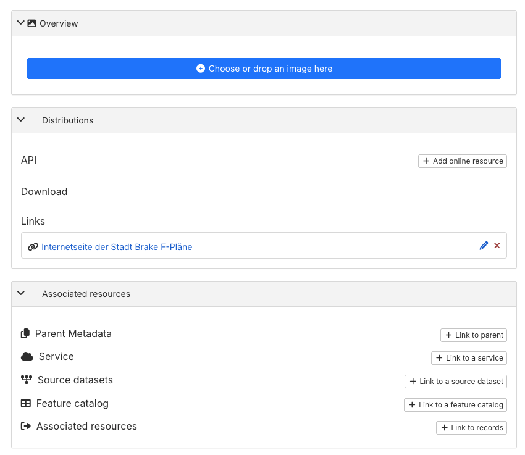Click the chain link icon beside Internetseite
Viewport: 525px width, 455px height.
coord(33,247)
